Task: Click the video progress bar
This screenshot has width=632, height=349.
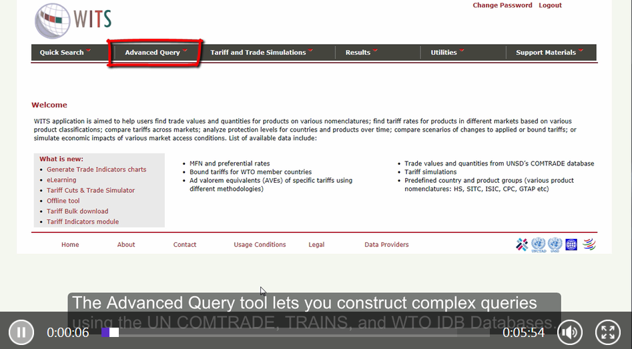Action: click(300, 332)
